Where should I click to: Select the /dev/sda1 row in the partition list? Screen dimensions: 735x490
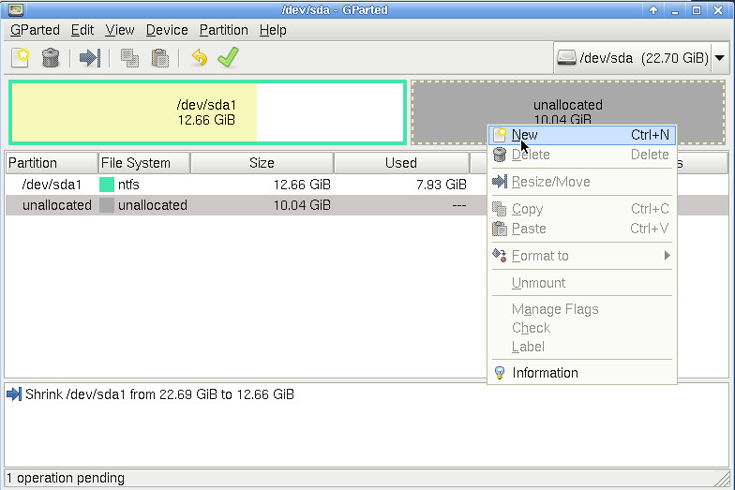tap(367, 185)
